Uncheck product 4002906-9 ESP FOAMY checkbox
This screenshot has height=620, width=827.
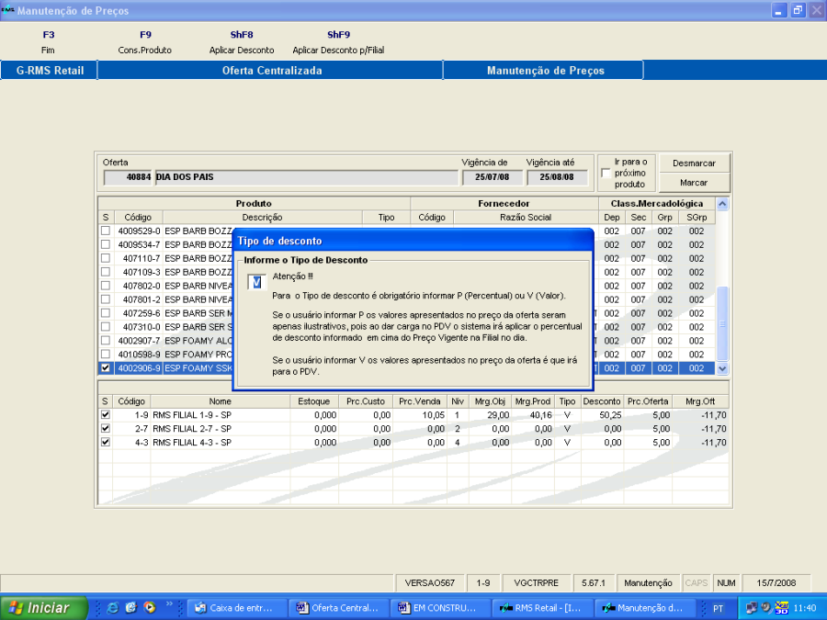pos(106,368)
